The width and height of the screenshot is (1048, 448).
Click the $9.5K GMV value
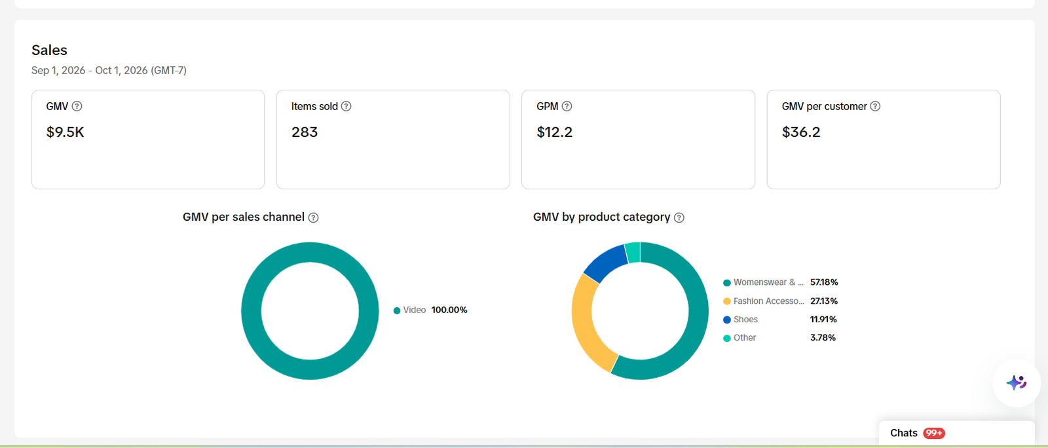[65, 132]
